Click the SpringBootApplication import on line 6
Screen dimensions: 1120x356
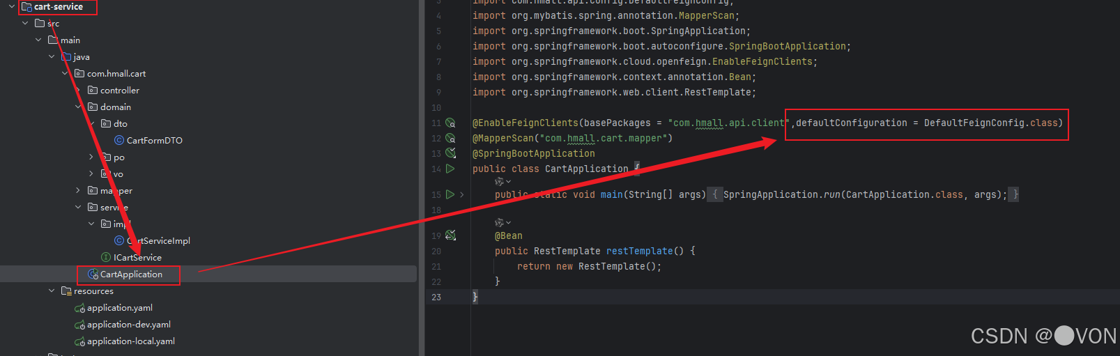click(x=661, y=46)
